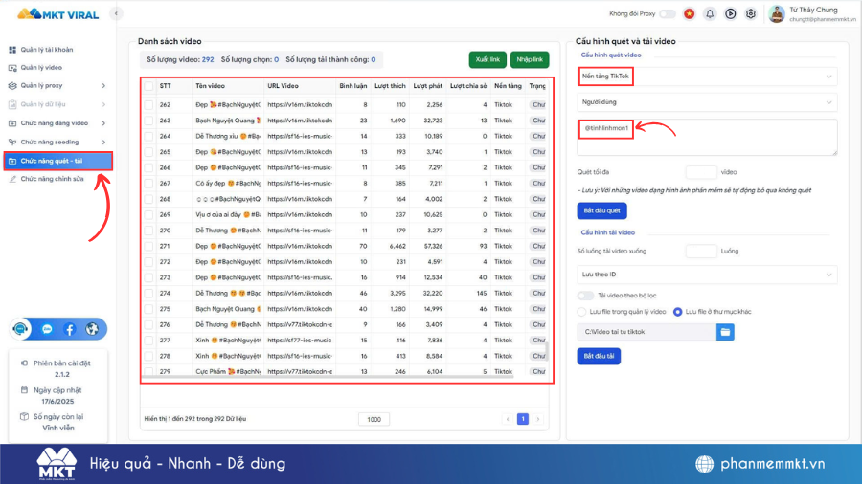This screenshot has width=862, height=484.
Task: Open the chat messenger icon
Action: coord(47,329)
